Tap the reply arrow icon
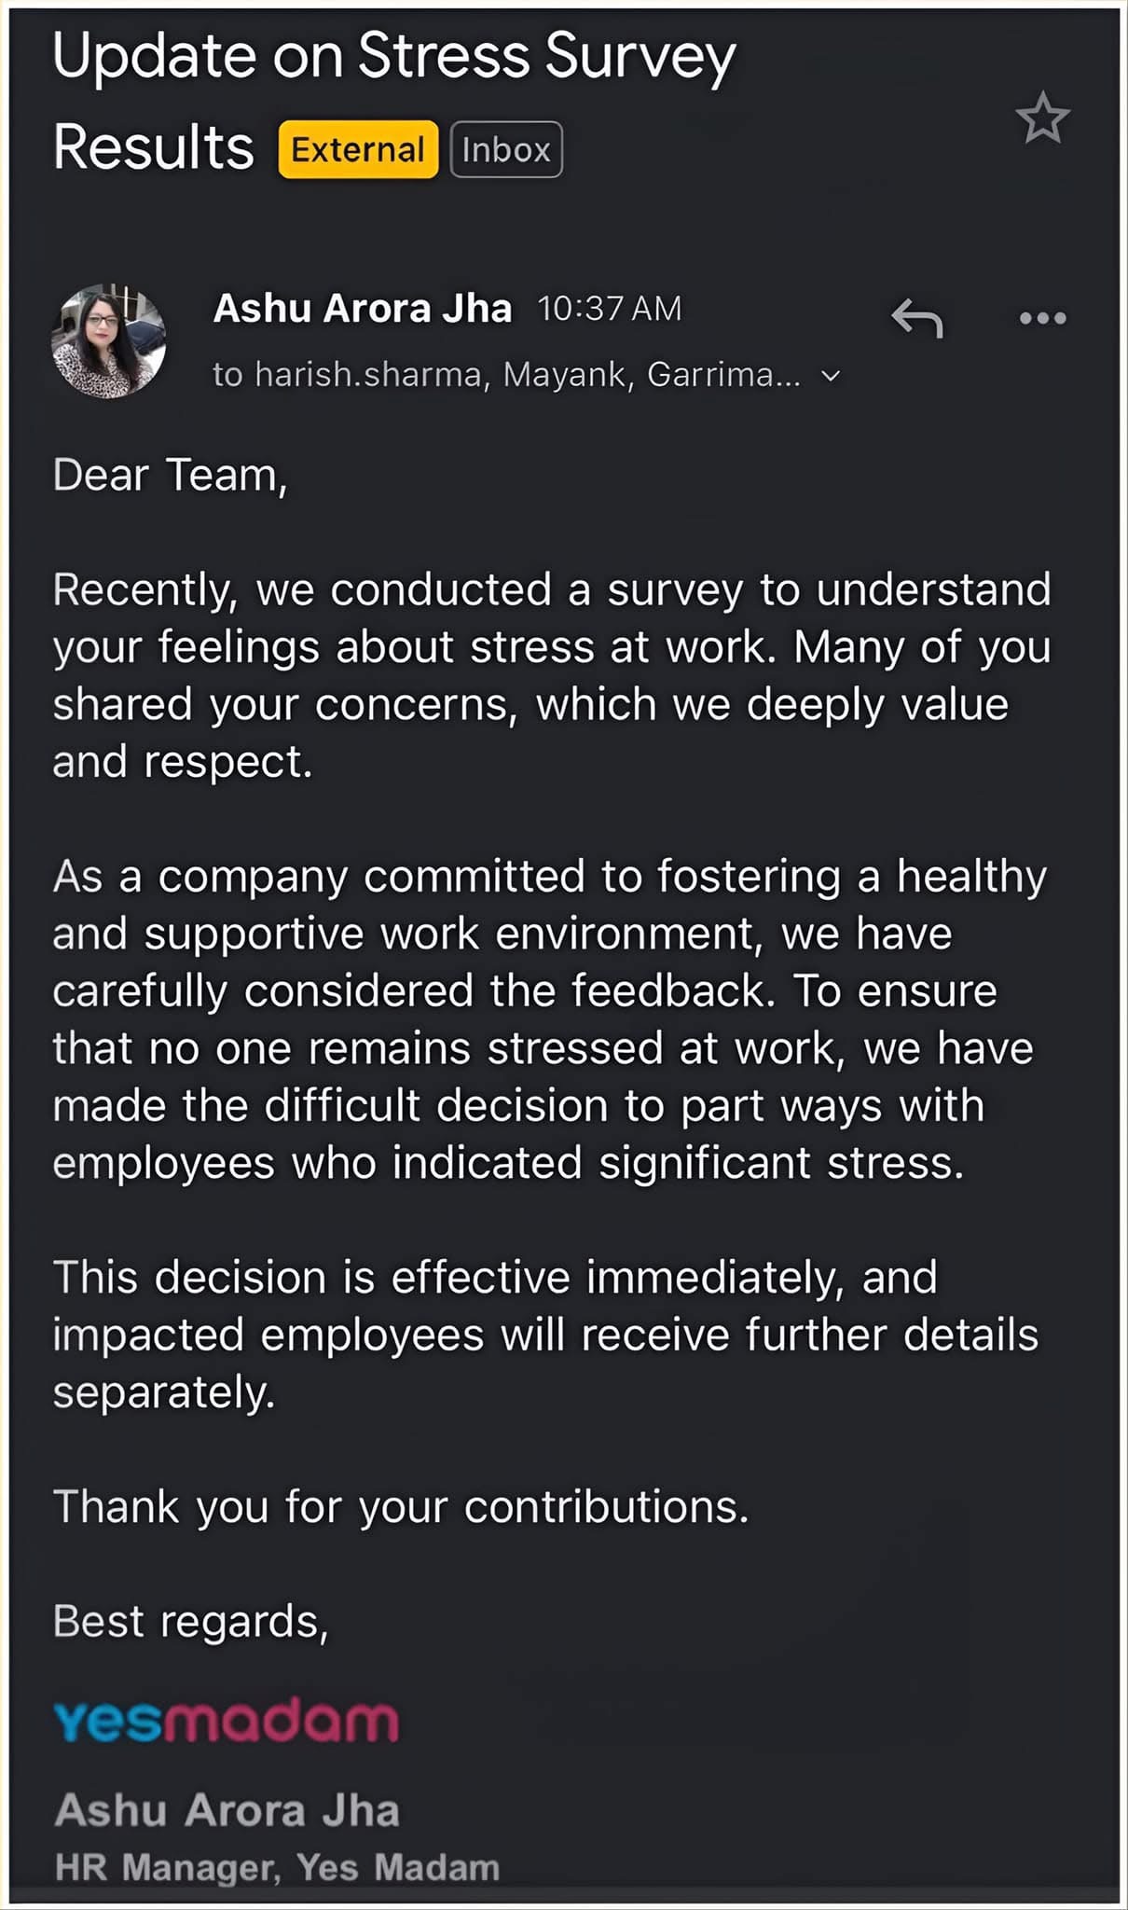Viewport: 1128px width, 1910px height. (917, 318)
